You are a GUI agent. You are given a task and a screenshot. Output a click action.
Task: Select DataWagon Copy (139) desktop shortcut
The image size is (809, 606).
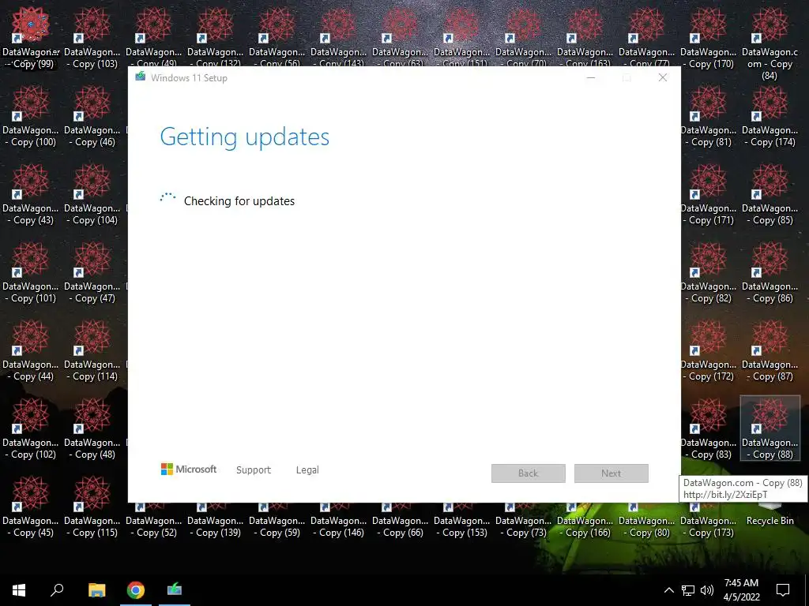coord(215,521)
